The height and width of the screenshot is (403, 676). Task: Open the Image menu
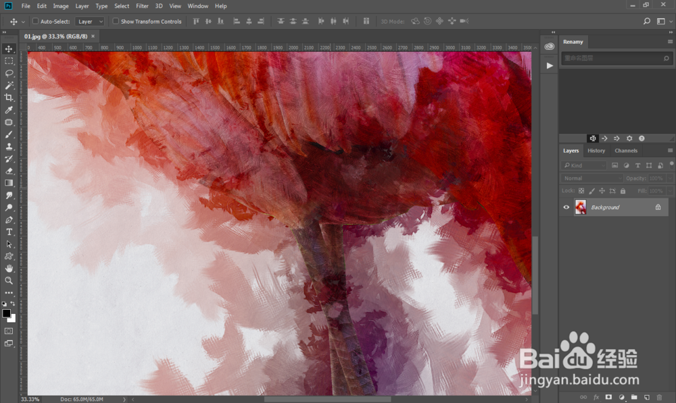(x=61, y=6)
